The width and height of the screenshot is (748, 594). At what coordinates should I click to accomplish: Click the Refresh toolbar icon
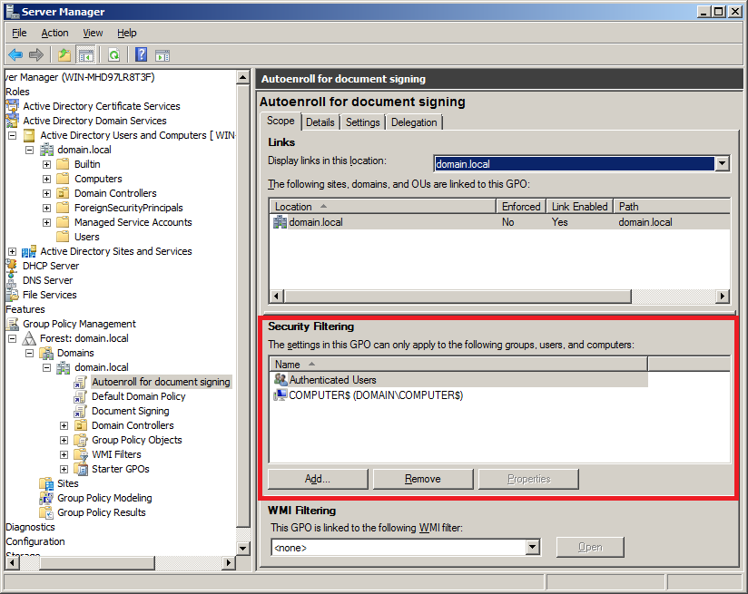click(x=114, y=55)
